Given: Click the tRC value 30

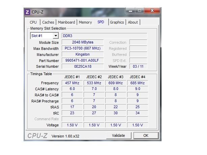Looking at the screenshot, I should (116, 113).
